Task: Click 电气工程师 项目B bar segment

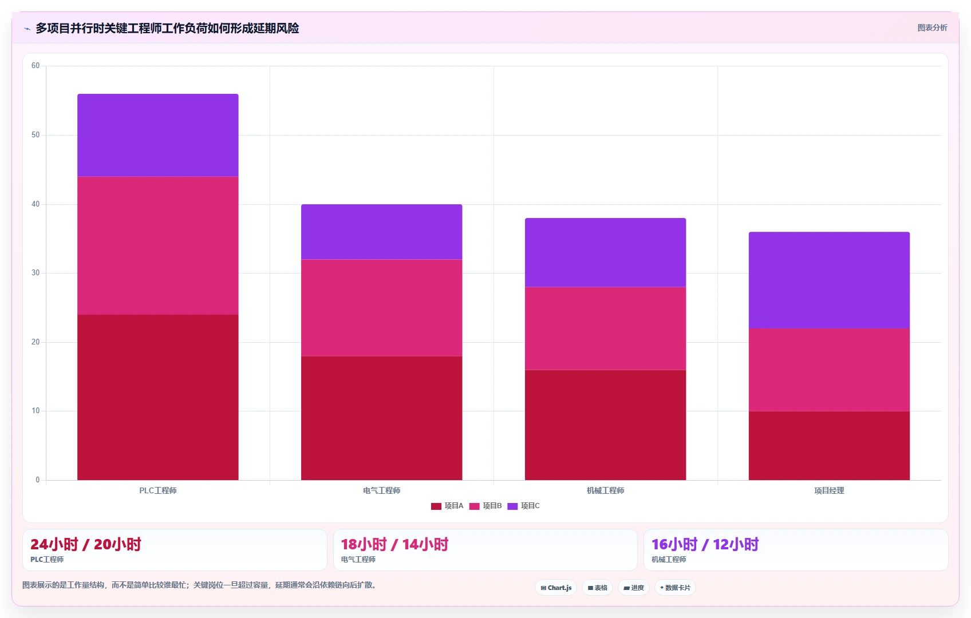Action: pos(382,308)
